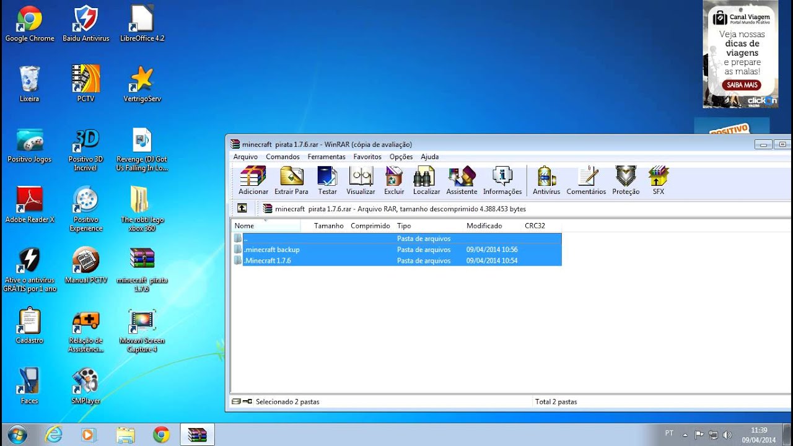Open the Visualizar toolbar icon
793x446 pixels.
point(361,180)
